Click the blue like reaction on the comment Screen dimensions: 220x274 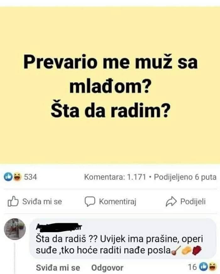click(x=203, y=267)
